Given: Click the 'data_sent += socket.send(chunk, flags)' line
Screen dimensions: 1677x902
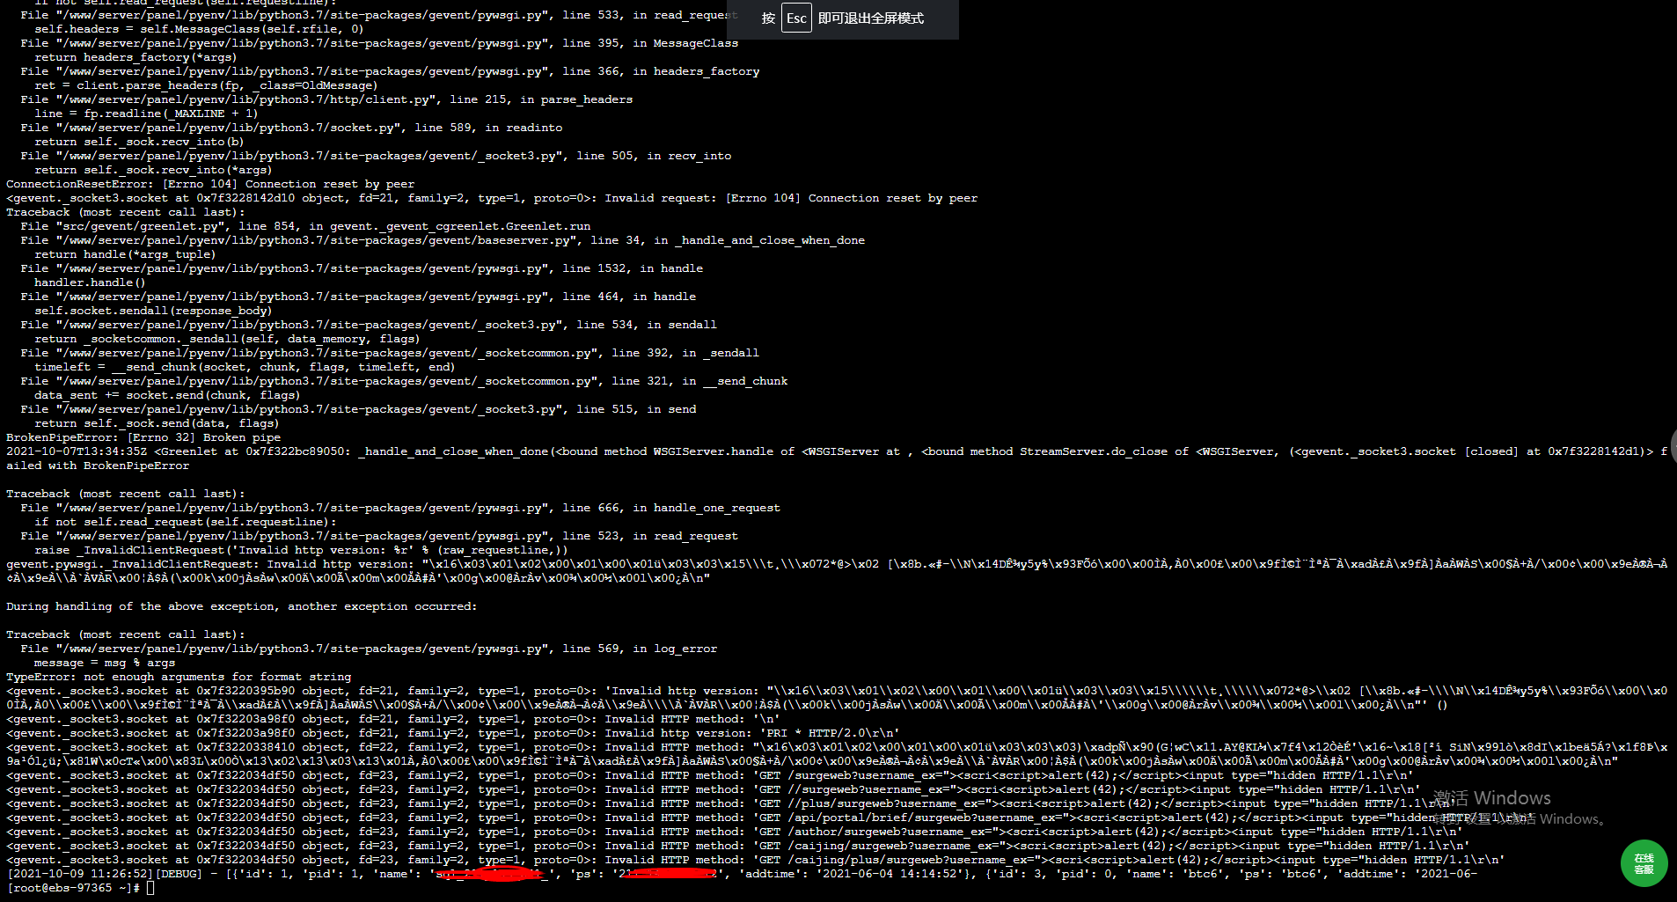Looking at the screenshot, I should click(167, 395).
